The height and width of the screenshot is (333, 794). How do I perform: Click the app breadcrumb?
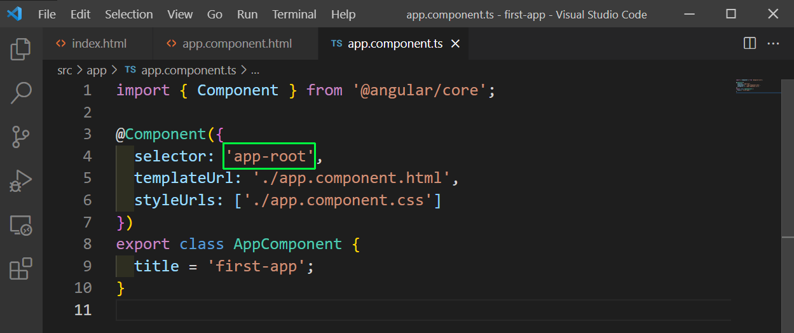(97, 70)
